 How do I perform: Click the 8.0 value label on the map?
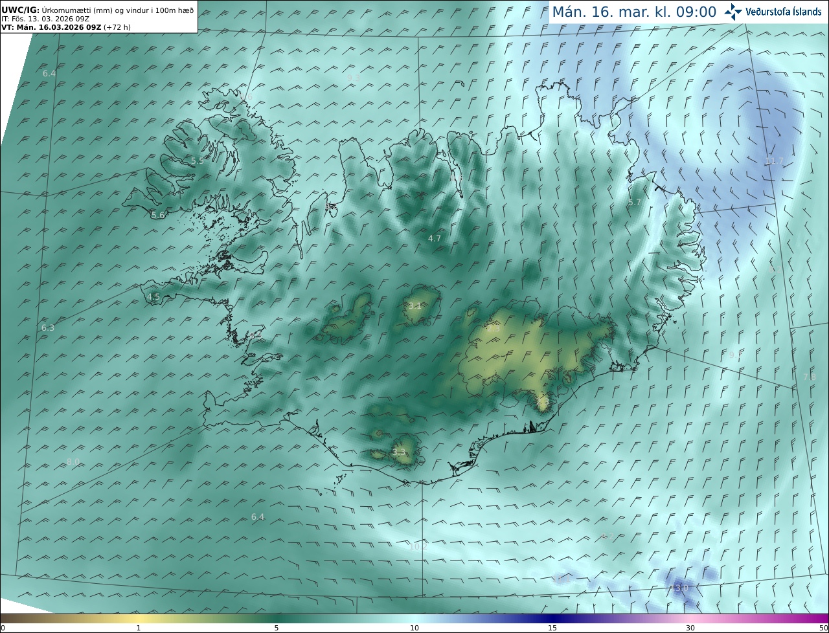(73, 461)
